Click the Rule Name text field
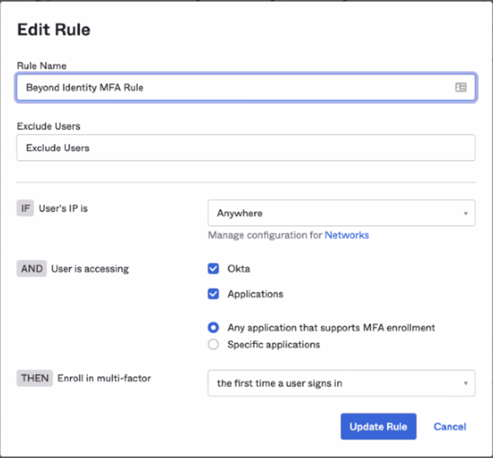The width and height of the screenshot is (493, 458). (x=246, y=88)
